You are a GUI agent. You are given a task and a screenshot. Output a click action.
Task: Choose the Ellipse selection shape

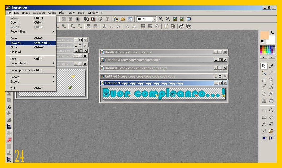point(271,110)
